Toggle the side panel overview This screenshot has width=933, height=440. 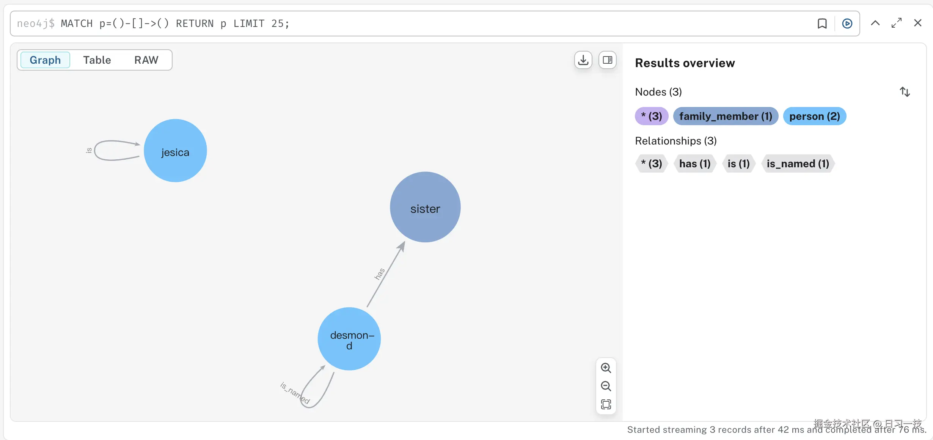(x=607, y=60)
